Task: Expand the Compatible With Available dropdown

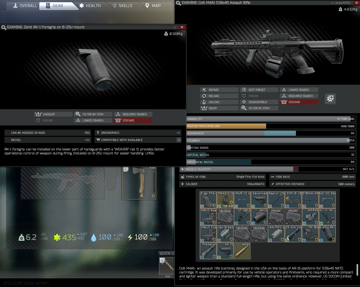Action: click(x=179, y=140)
